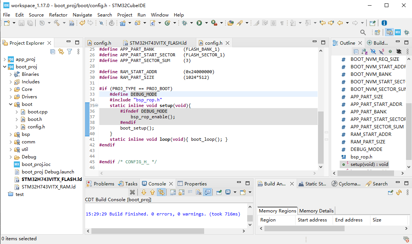Click Collapse All in Project Explorer

52,51
